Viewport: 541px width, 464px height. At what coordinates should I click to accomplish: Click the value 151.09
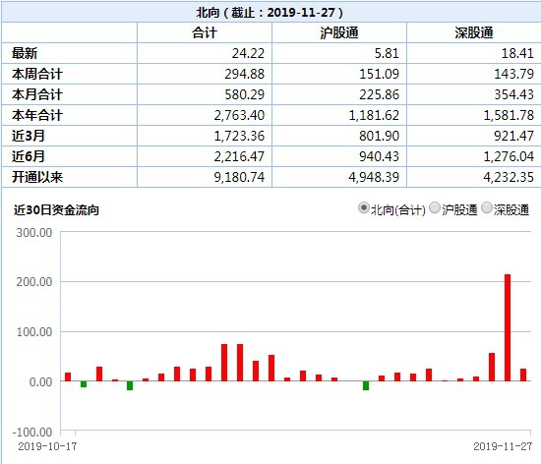379,74
